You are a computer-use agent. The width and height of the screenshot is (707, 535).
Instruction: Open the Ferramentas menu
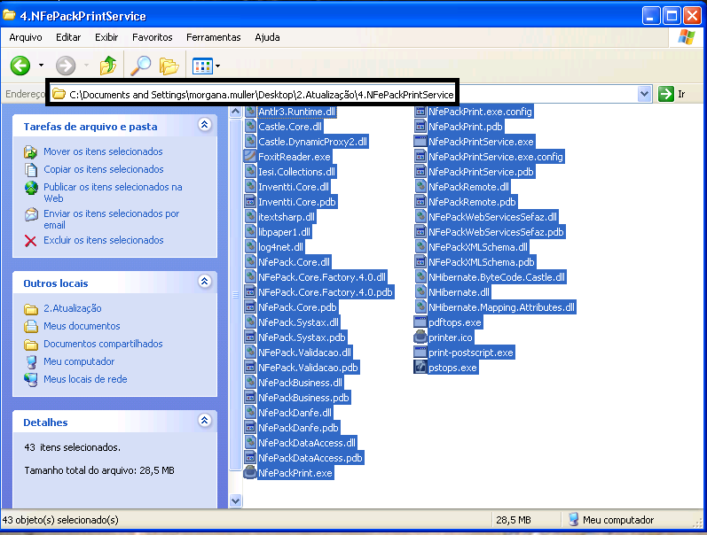213,37
